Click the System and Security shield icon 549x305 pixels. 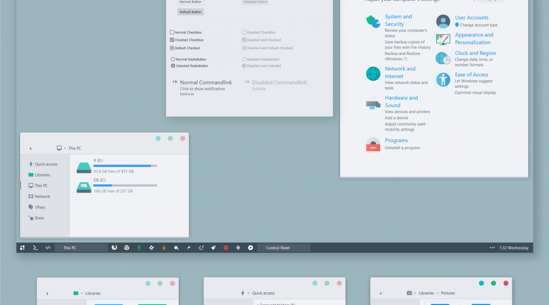(x=373, y=22)
